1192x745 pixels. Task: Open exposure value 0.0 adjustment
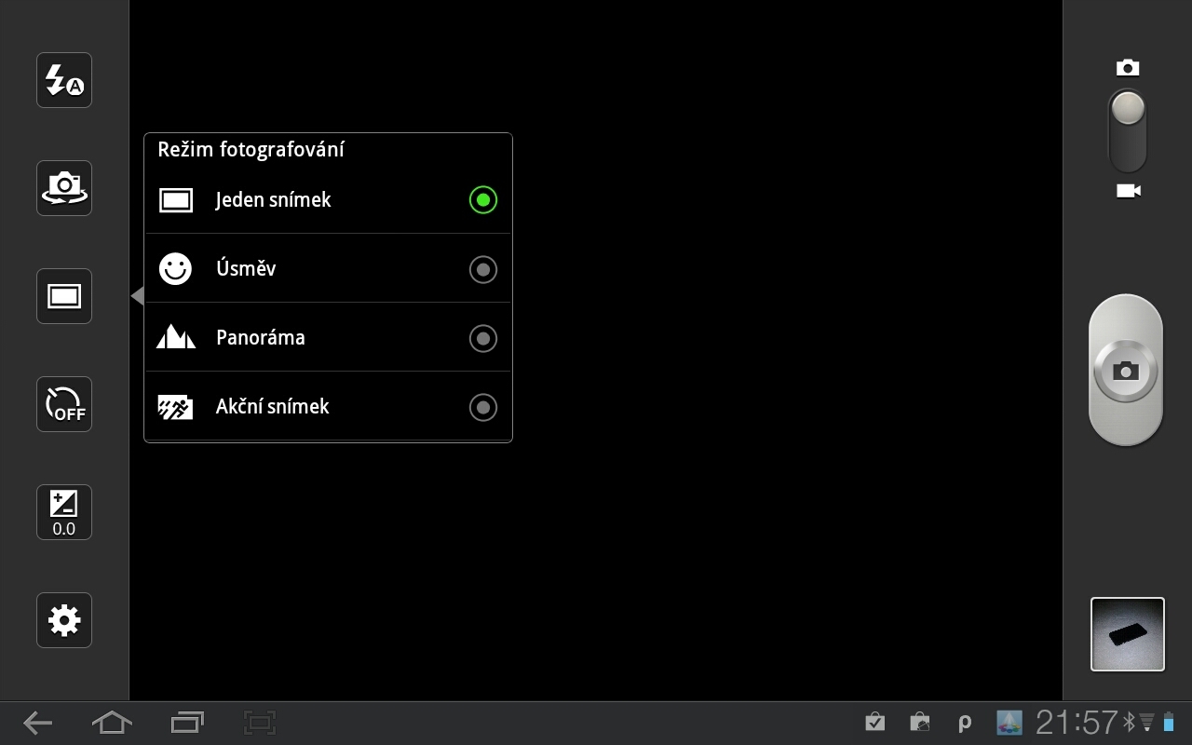[64, 512]
